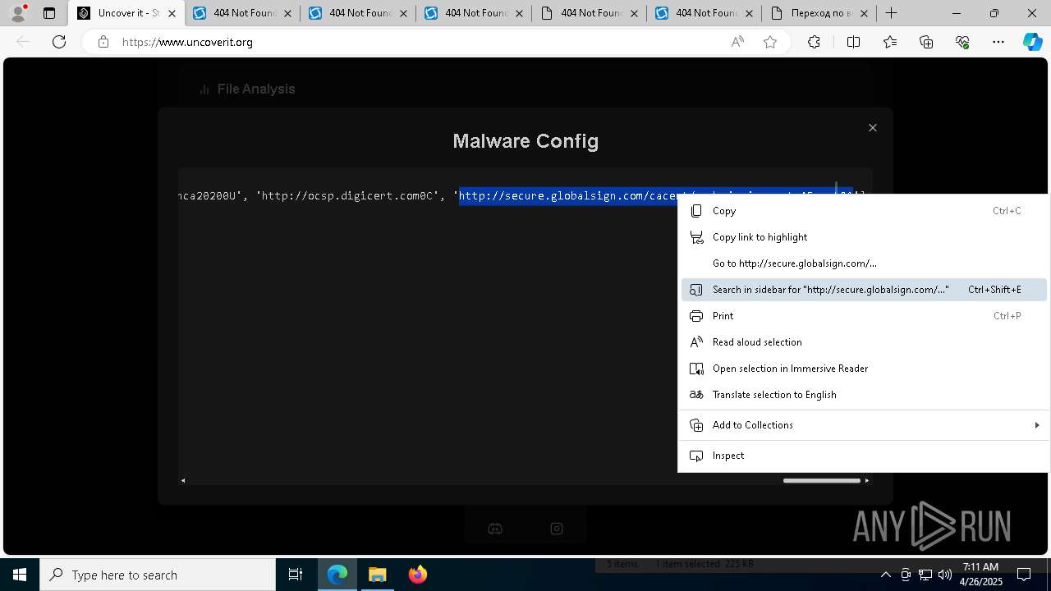The image size is (1051, 591).
Task: Click the 'http://ocsp.digicert.com0C' text
Action: coord(348,196)
